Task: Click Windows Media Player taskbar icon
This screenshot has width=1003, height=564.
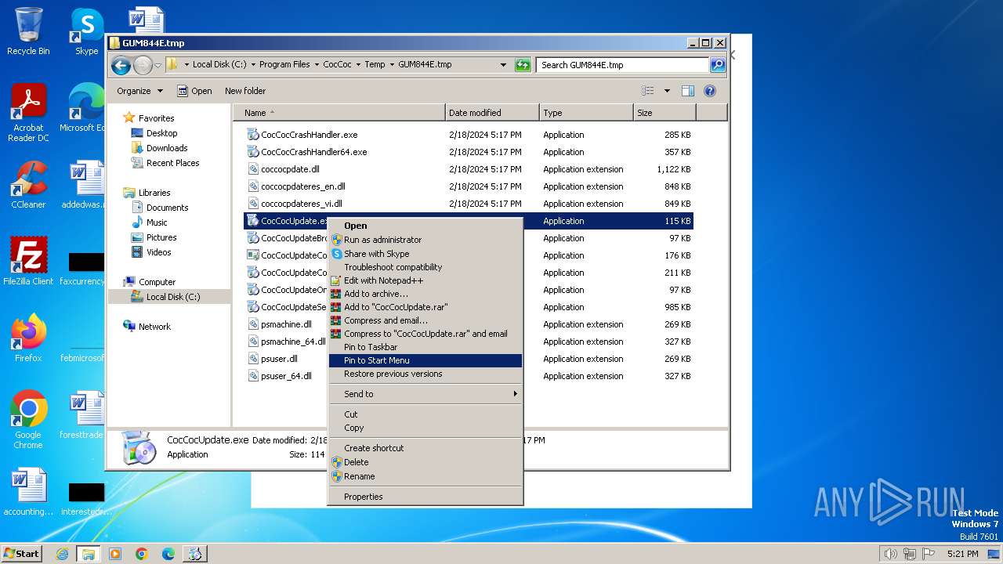Action: click(x=115, y=554)
